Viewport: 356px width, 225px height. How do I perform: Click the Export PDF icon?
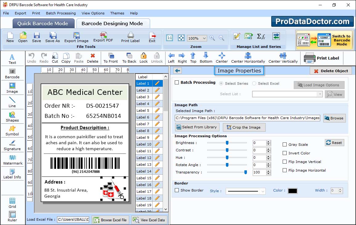[x=103, y=37]
